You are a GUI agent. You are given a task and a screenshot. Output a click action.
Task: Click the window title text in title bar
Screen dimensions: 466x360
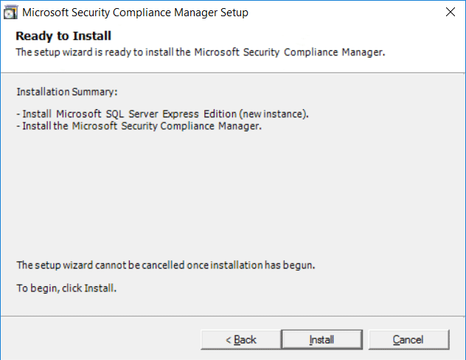pyautogui.click(x=135, y=13)
